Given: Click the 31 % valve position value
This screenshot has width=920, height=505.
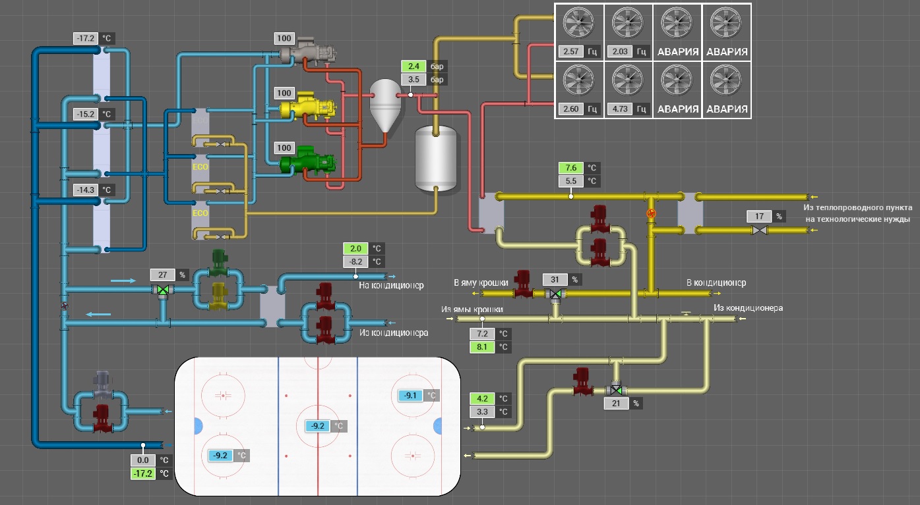Looking at the screenshot, I should (555, 280).
